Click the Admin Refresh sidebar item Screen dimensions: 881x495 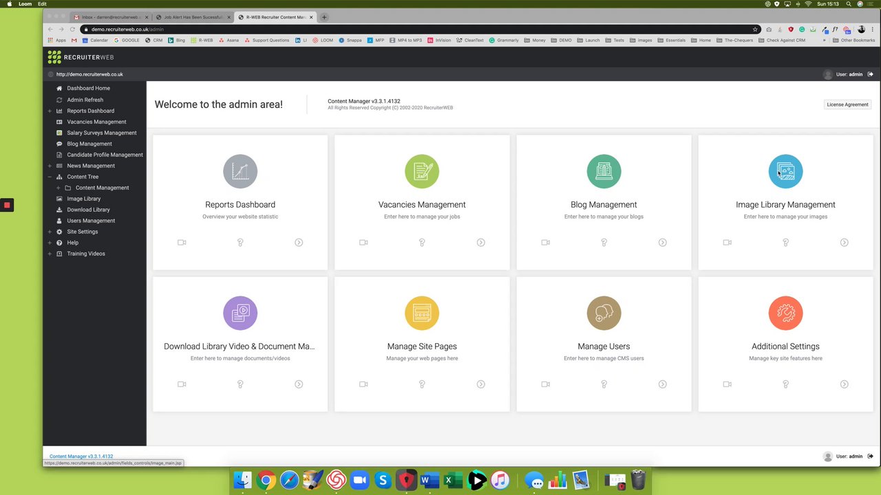(85, 100)
